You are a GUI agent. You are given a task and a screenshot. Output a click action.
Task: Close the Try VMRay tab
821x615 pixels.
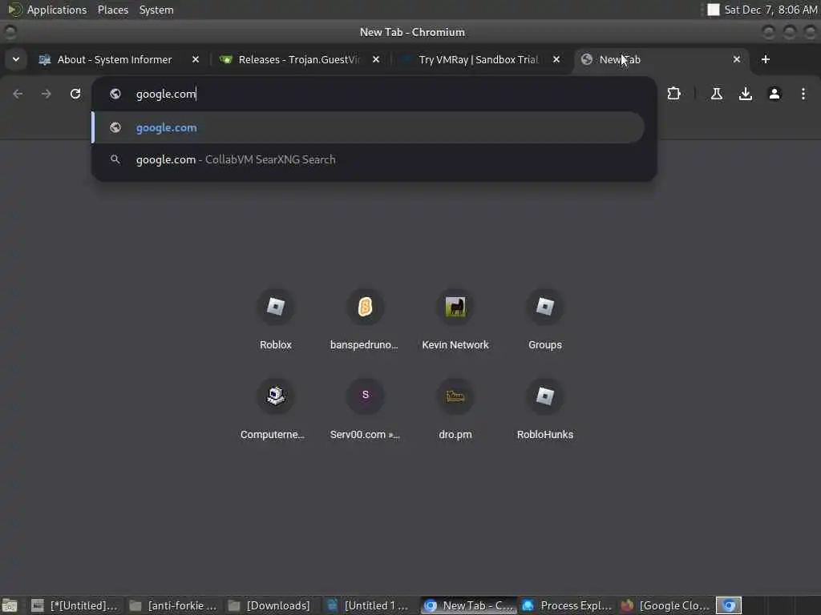[x=556, y=59]
